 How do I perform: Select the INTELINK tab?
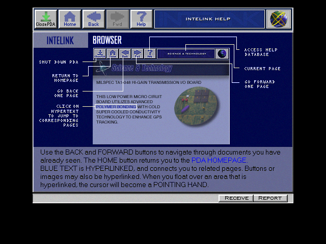coord(60,40)
